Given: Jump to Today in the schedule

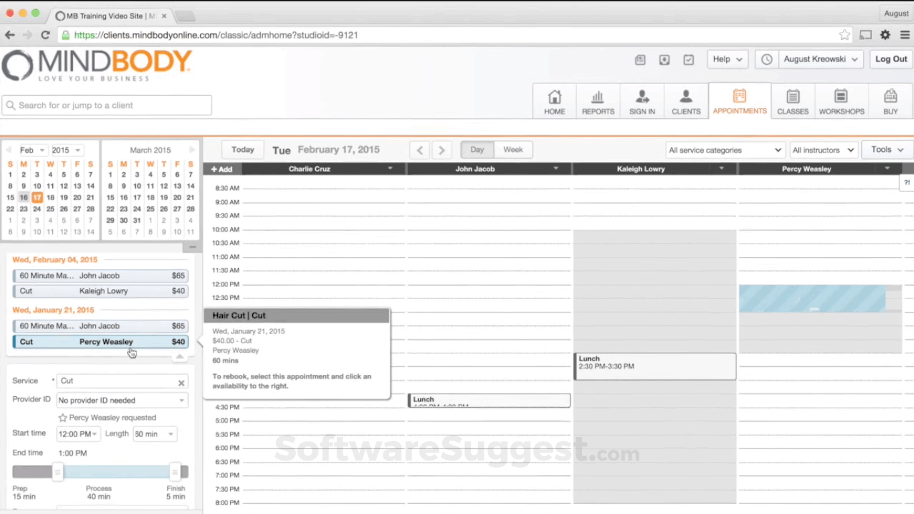Looking at the screenshot, I should [x=243, y=150].
